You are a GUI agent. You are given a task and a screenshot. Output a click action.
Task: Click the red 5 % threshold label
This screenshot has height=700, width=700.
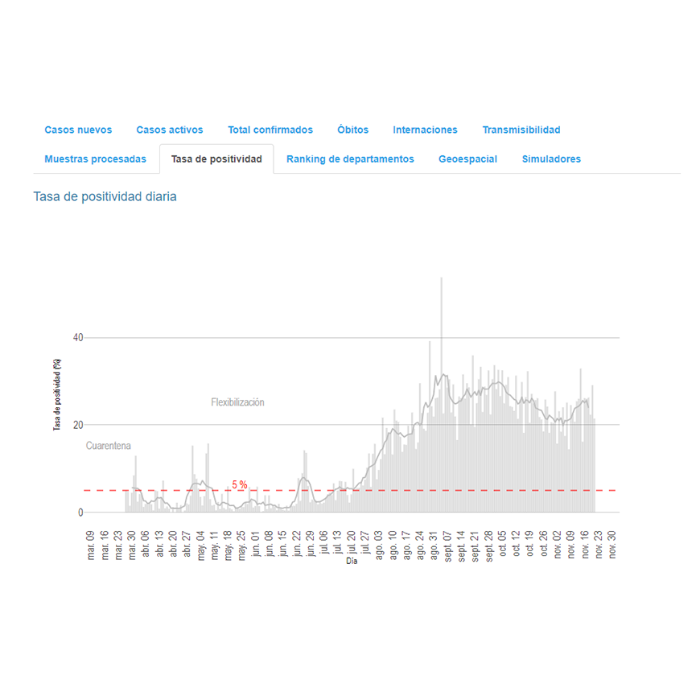click(x=239, y=484)
